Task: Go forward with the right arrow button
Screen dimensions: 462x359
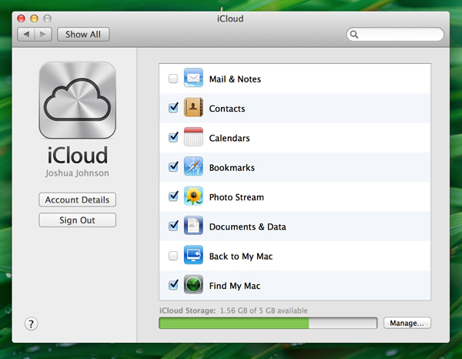Action: 43,34
